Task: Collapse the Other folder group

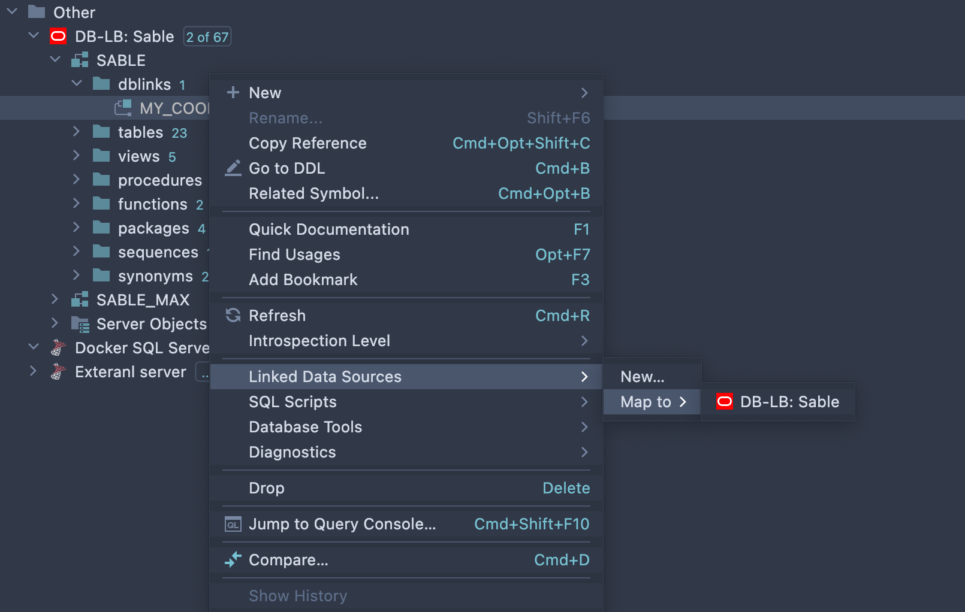Action: point(12,12)
